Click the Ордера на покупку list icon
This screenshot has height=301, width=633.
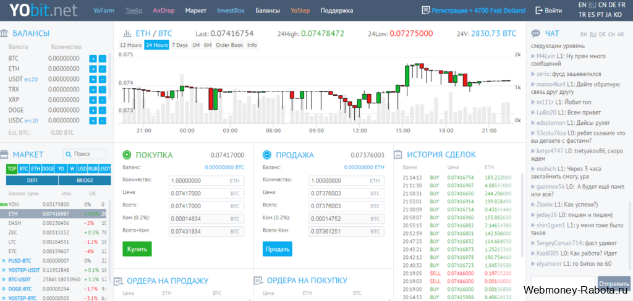coord(258,281)
